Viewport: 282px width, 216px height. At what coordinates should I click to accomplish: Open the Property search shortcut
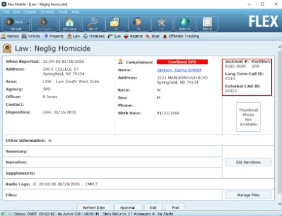54,36
